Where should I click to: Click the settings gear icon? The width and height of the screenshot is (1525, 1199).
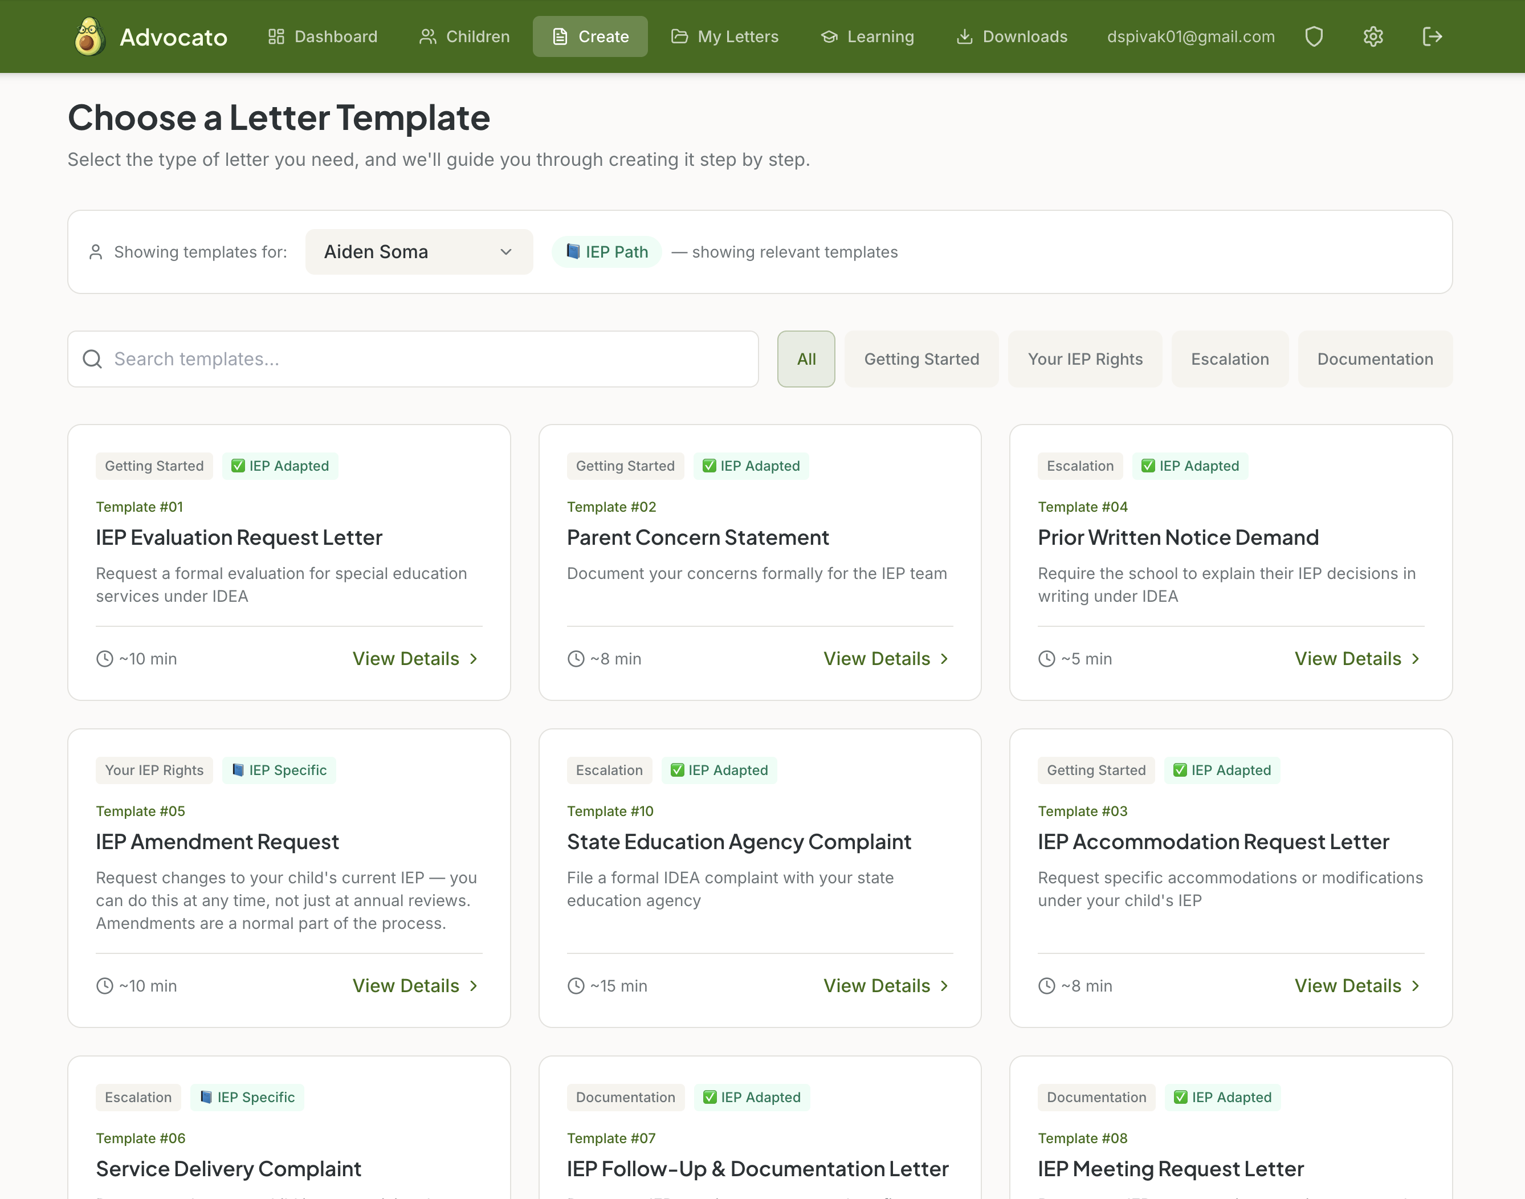(1373, 36)
